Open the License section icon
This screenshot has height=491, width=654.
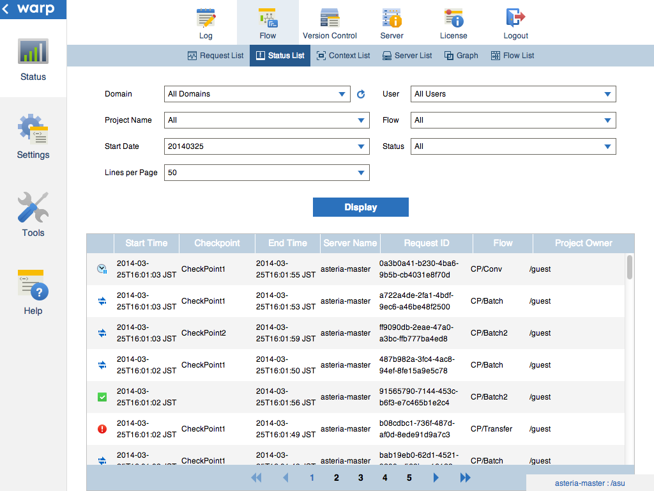453,23
